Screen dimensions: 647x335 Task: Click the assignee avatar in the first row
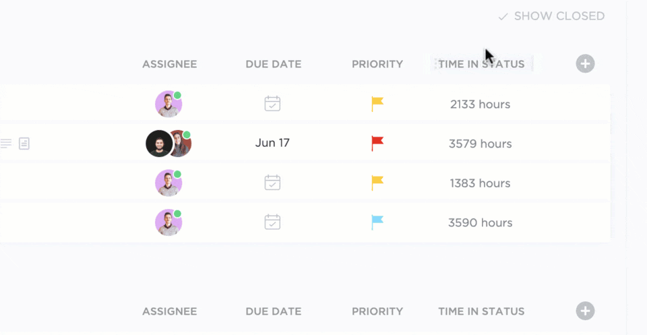tap(168, 104)
